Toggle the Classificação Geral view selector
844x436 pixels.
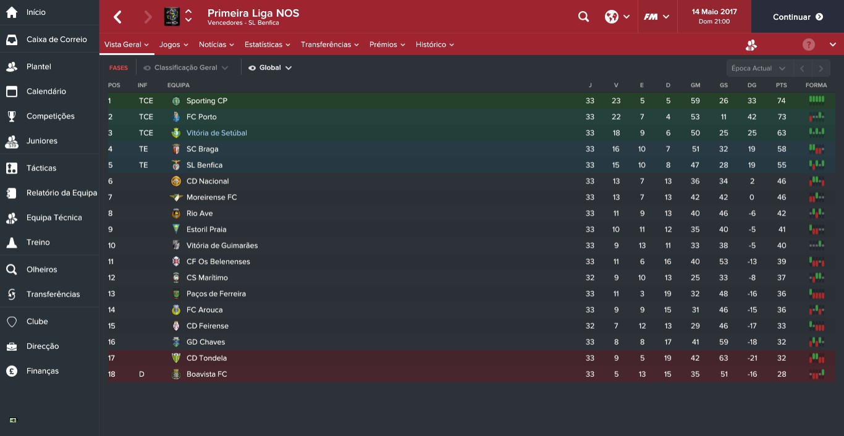[x=185, y=68]
